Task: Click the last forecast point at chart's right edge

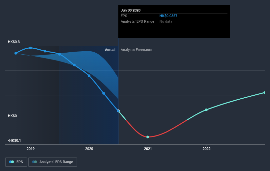Action: (x=264, y=93)
